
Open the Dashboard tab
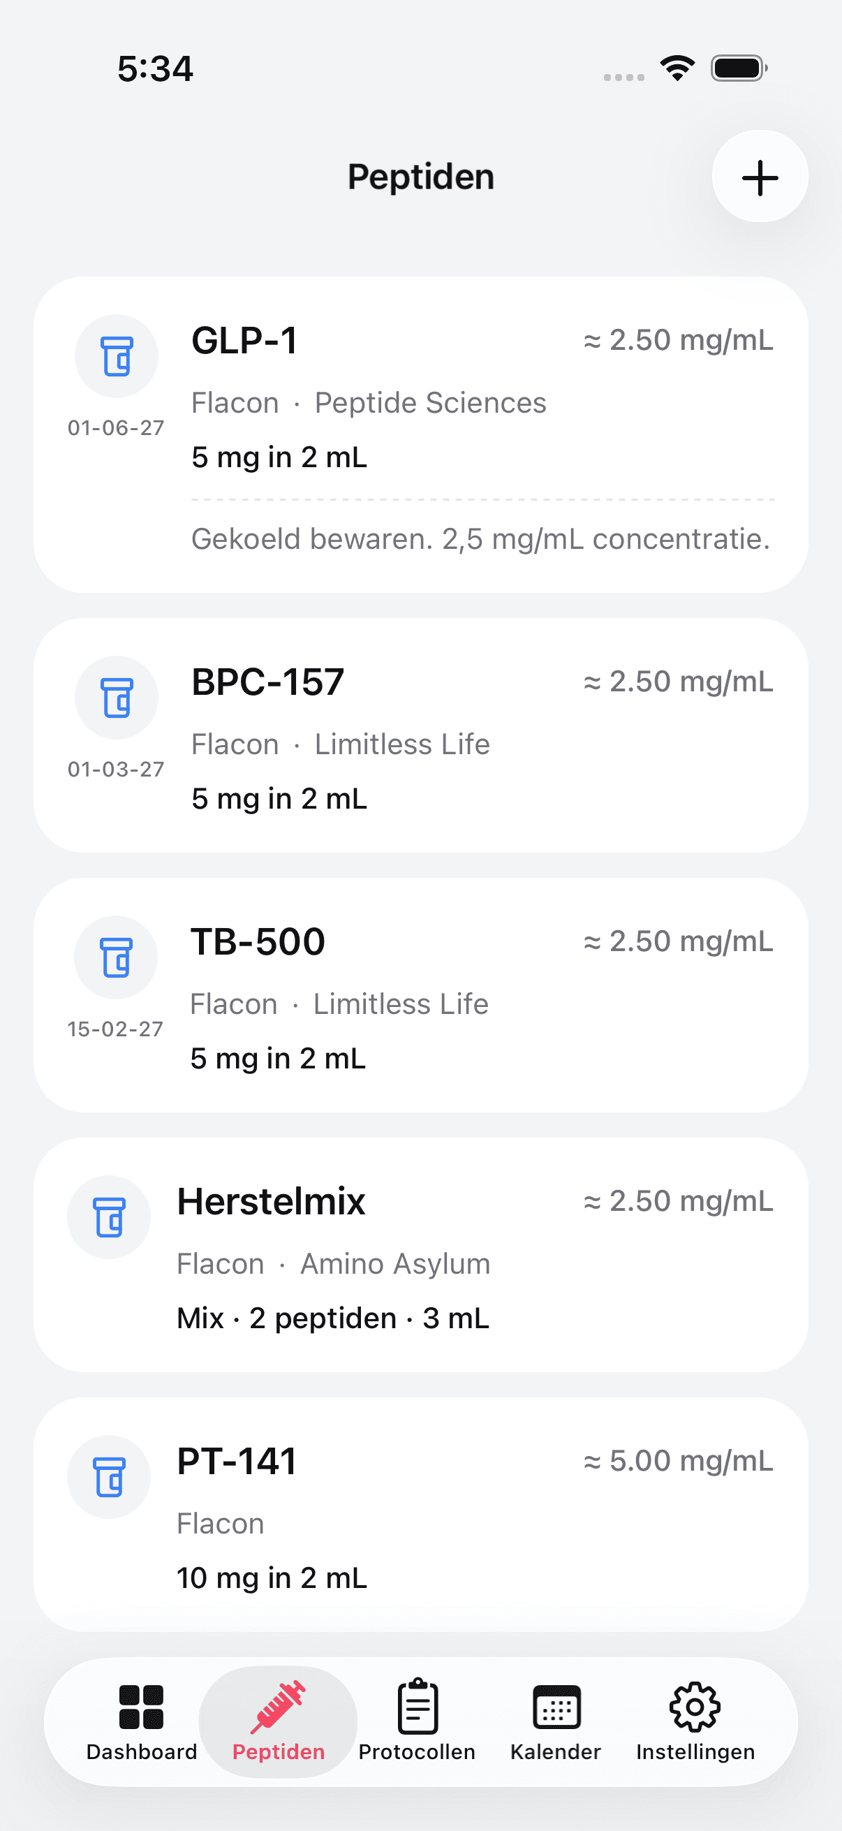142,1720
